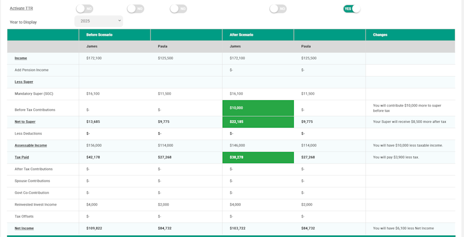Select the Less Deductions row label
Viewport: 464px width, 237px height.
tap(28, 133)
